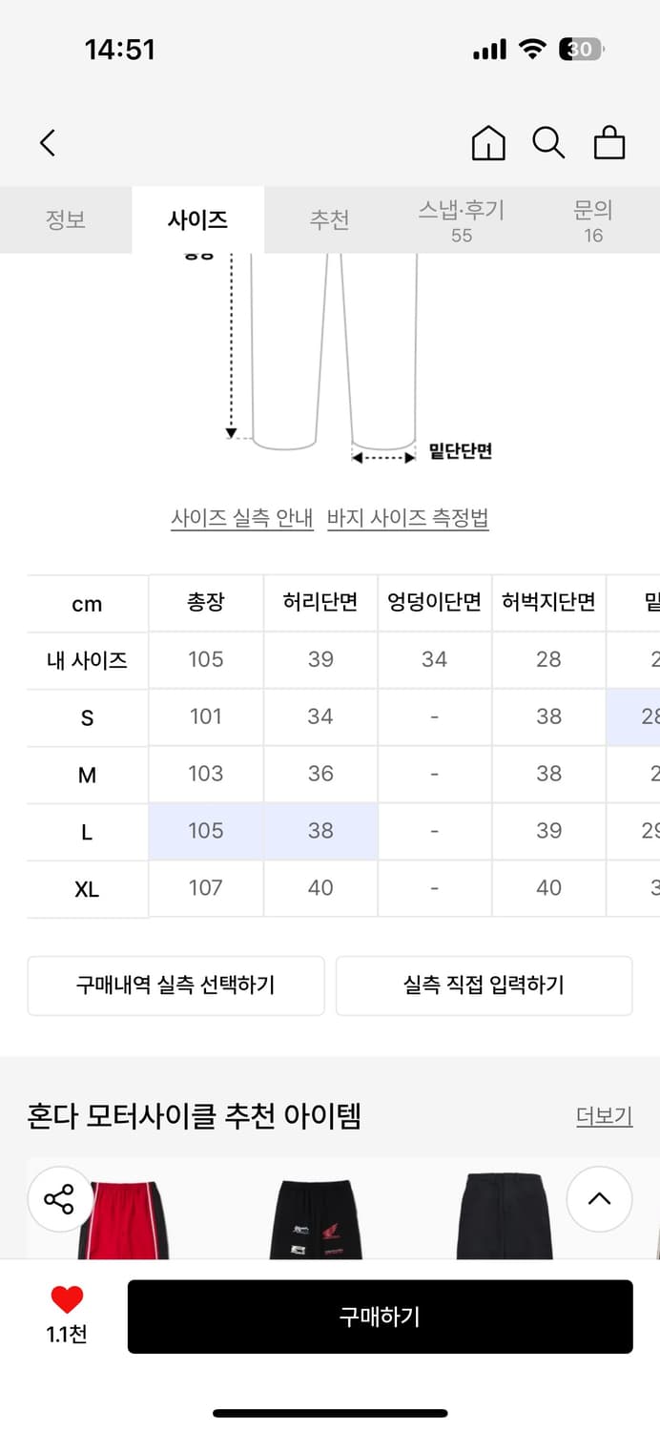Select the L size row in the chart
Screen dimensions: 660x1431
(x=86, y=831)
